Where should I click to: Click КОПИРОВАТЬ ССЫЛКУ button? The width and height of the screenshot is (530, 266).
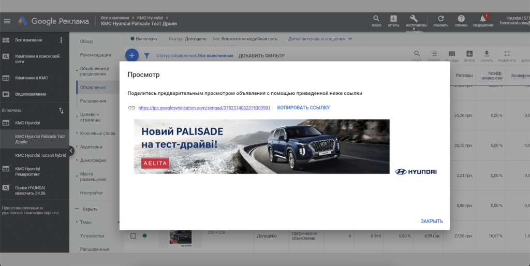coord(303,108)
